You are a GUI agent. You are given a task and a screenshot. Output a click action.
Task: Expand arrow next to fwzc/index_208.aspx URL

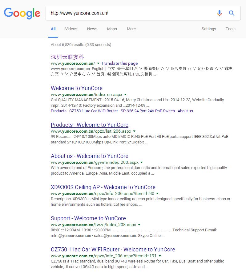click(x=139, y=225)
